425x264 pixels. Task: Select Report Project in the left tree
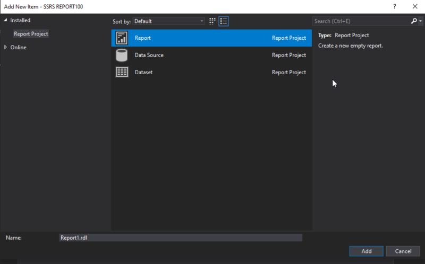[31, 34]
